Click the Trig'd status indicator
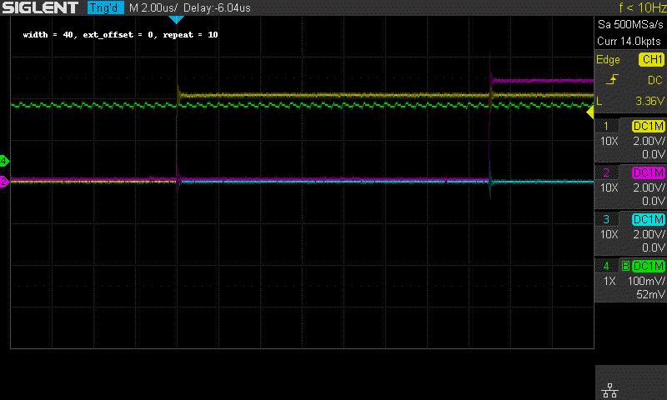The image size is (667, 400). pyautogui.click(x=106, y=7)
